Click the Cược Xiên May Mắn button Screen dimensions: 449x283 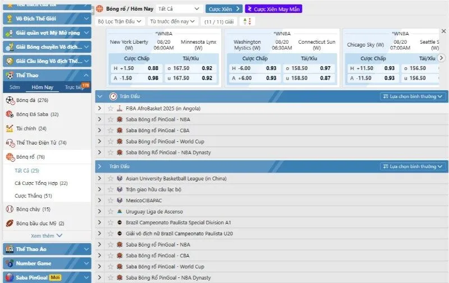273,9
